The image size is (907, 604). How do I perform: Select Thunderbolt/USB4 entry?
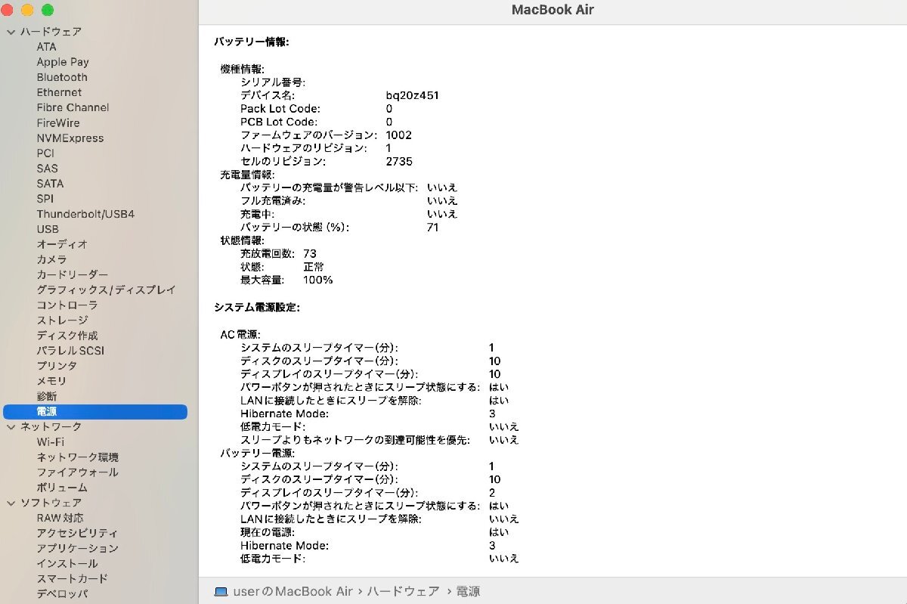[85, 214]
